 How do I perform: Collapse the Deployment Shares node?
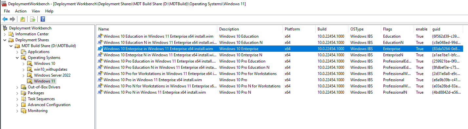tap(5, 40)
